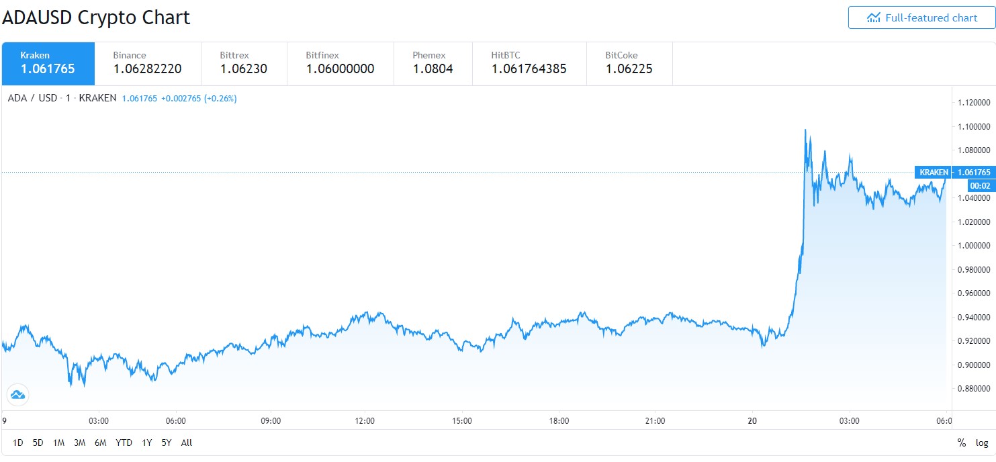Screen dimensions: 996x462
Task: Choose the 6M time range
Action: pos(101,443)
